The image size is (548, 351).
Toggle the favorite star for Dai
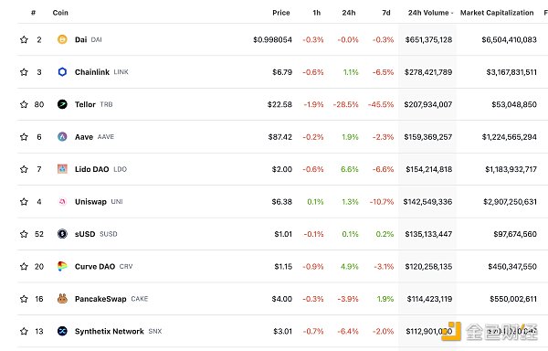24,39
